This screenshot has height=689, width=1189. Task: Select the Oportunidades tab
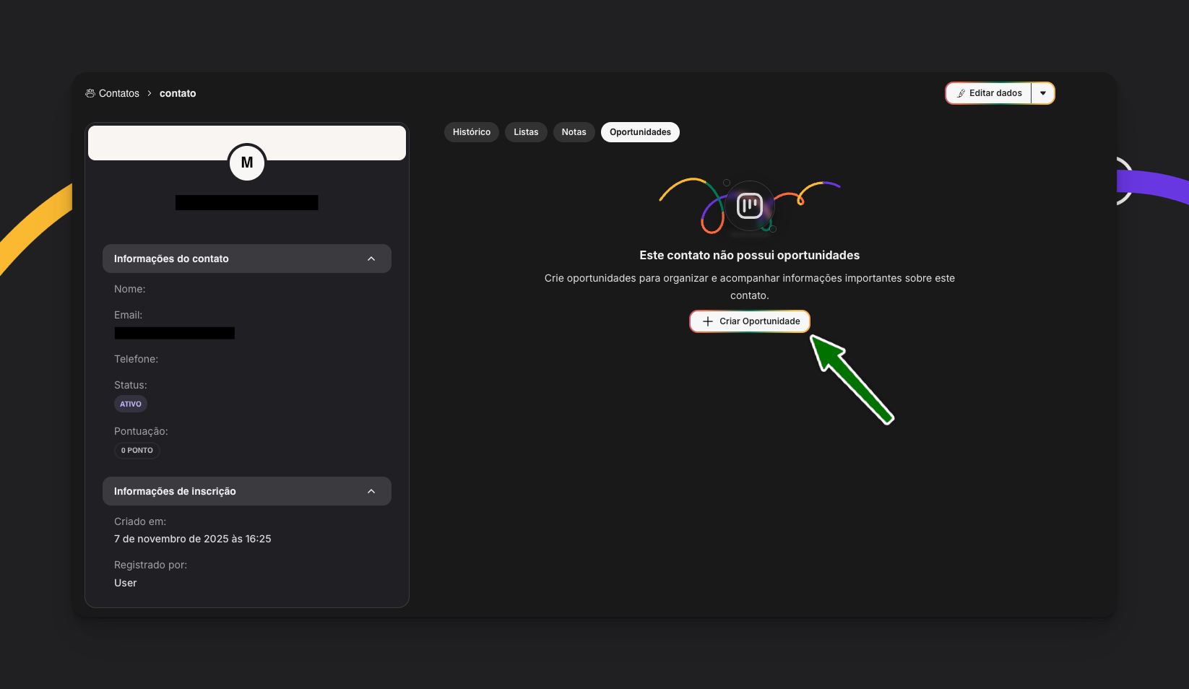[x=640, y=132]
